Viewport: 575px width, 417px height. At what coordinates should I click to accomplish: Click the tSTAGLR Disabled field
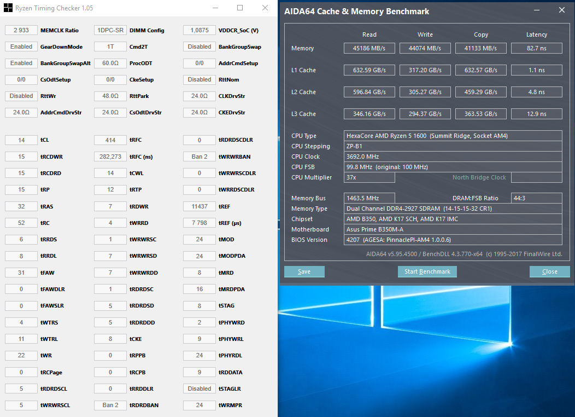200,389
